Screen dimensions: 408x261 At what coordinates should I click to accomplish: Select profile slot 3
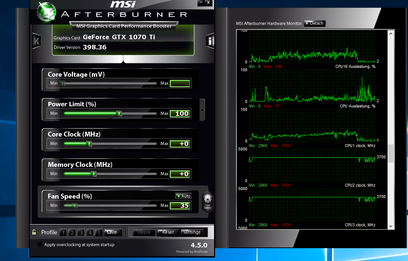(81, 232)
